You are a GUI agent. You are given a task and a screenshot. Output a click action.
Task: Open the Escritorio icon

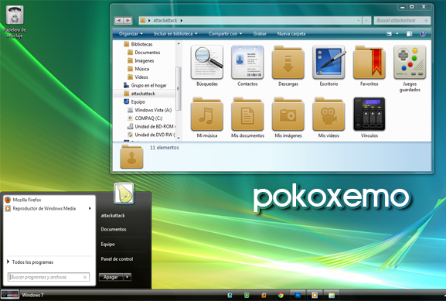tap(329, 63)
